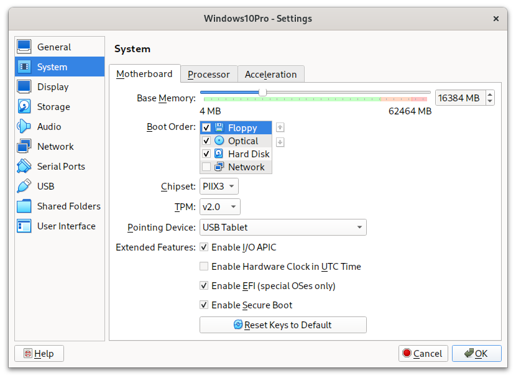This screenshot has width=516, height=378.
Task: Uncheck the Hard Disk boot checkbox
Action: click(206, 154)
